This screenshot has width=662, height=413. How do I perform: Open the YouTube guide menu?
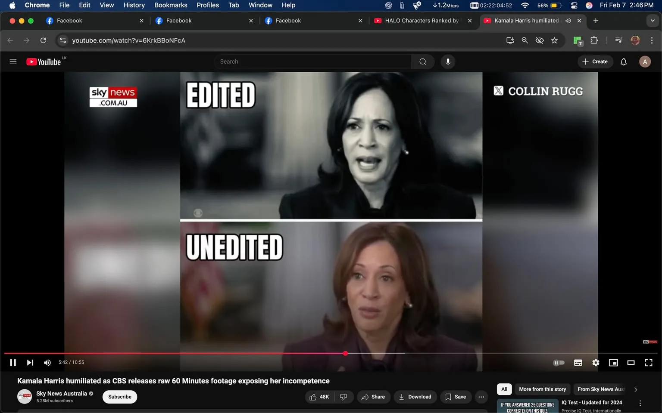pos(13,61)
